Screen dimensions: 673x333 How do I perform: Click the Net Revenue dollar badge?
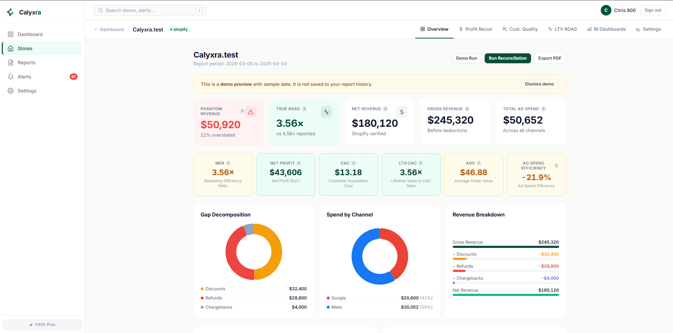coord(402,112)
